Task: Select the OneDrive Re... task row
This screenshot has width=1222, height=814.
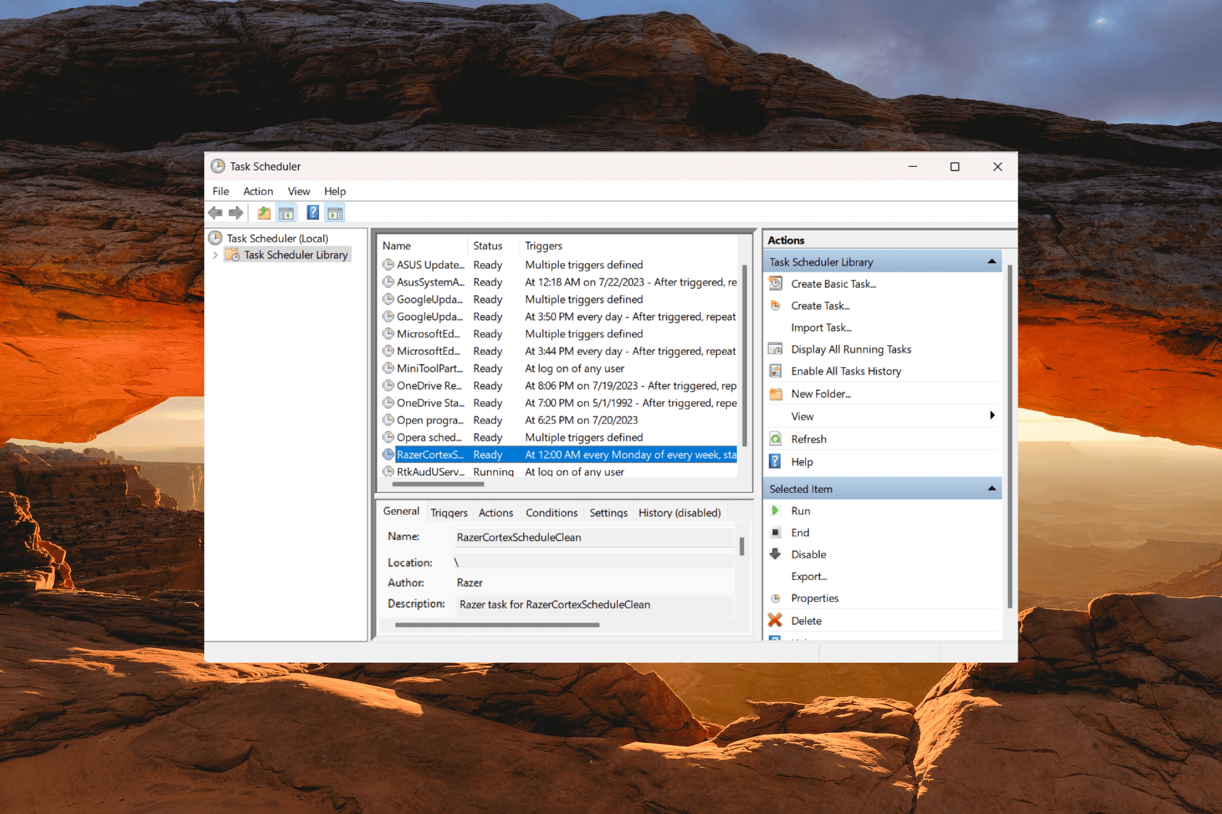Action: [559, 385]
